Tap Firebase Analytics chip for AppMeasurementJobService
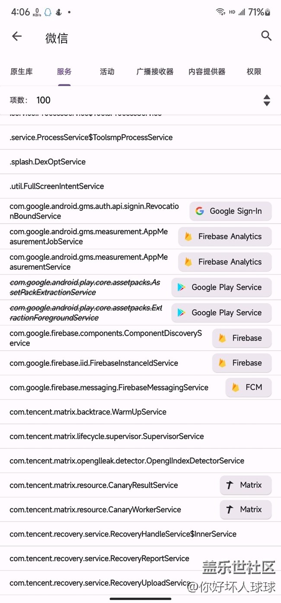The image size is (281, 603). [x=225, y=237]
